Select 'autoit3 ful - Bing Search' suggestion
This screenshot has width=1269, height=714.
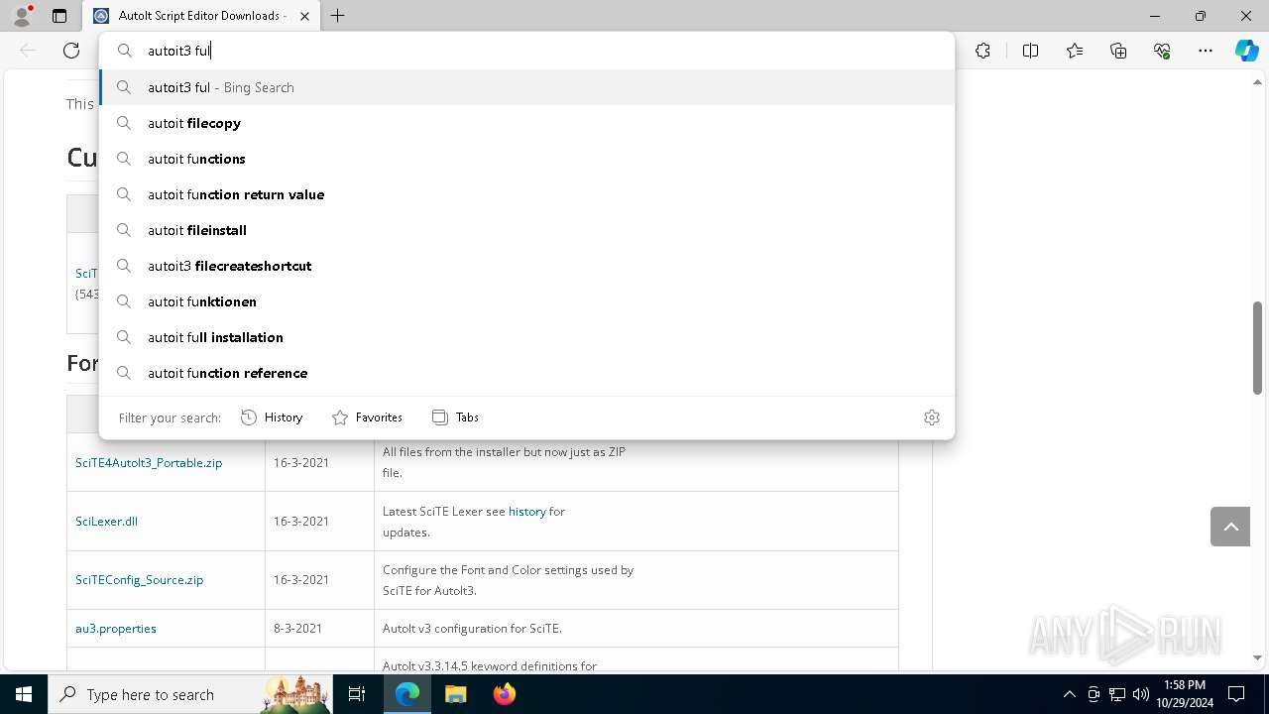click(526, 87)
